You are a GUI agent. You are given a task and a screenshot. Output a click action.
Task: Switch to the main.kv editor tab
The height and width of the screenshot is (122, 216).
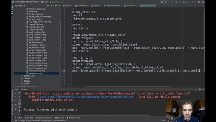(96, 6)
